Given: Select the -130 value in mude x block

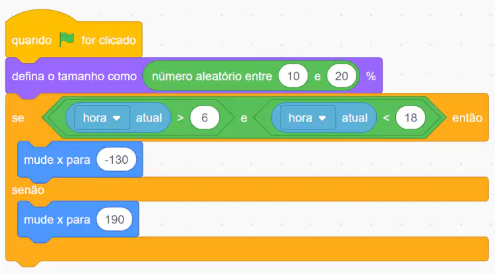Looking at the screenshot, I should [x=116, y=159].
